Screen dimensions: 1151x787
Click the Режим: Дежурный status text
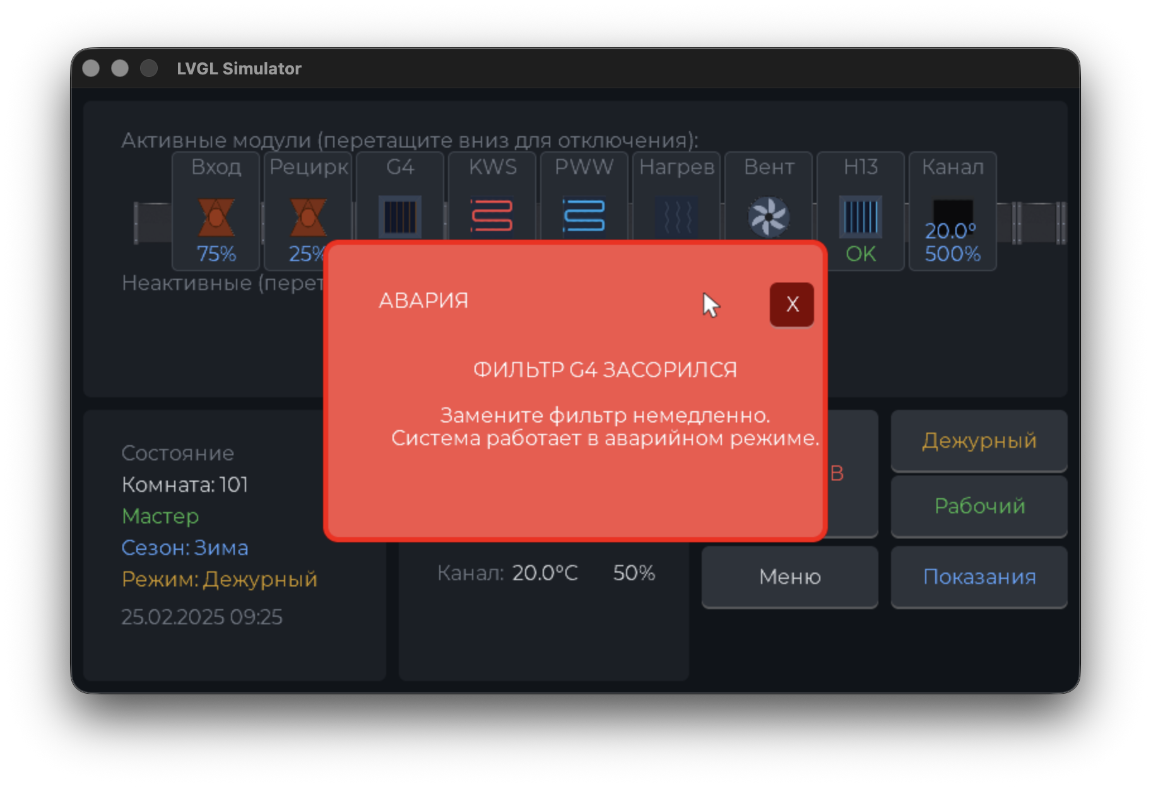[x=219, y=579]
